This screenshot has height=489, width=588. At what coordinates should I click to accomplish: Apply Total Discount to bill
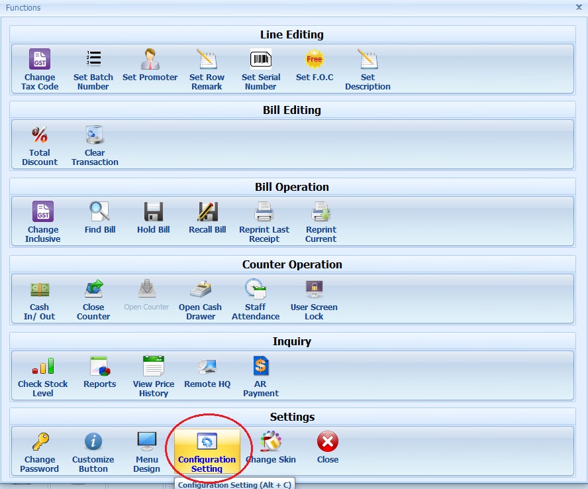(40, 136)
